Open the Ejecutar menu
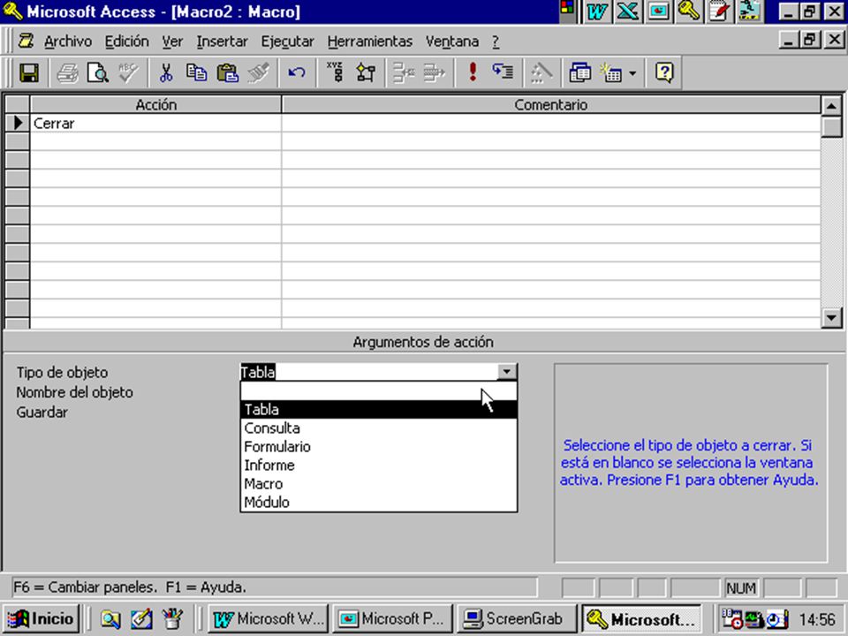848x636 pixels. [288, 42]
